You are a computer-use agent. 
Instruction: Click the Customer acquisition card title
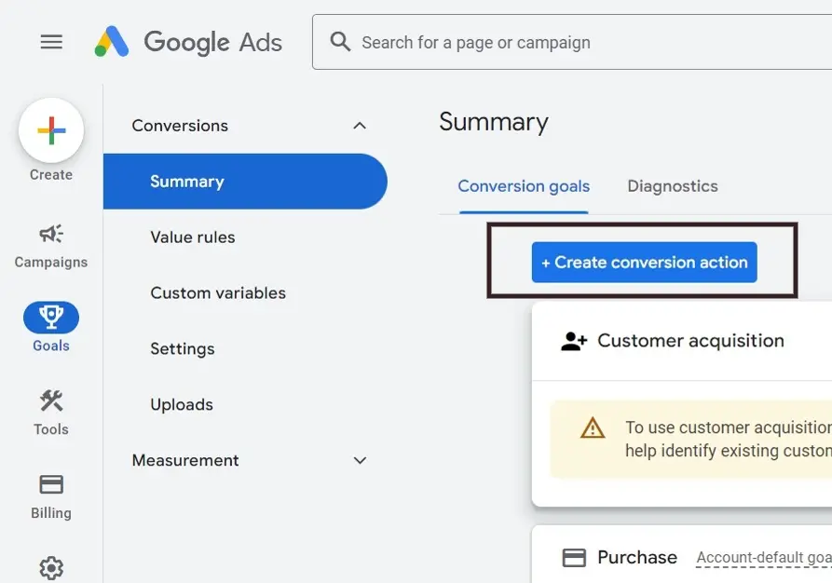pyautogui.click(x=690, y=341)
